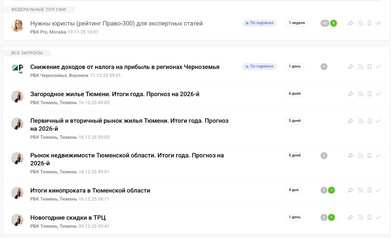The height and width of the screenshot is (238, 391).
Task: Share the Первичный и вторичный рынок request
Action: pyautogui.click(x=351, y=121)
